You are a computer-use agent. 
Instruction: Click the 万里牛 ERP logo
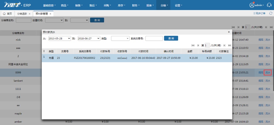click(17, 5)
